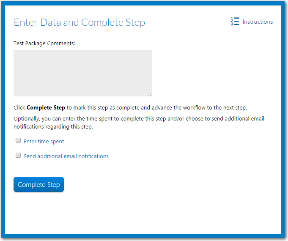Click the blue Complete Step button
The height and width of the screenshot is (241, 288).
click(x=39, y=184)
